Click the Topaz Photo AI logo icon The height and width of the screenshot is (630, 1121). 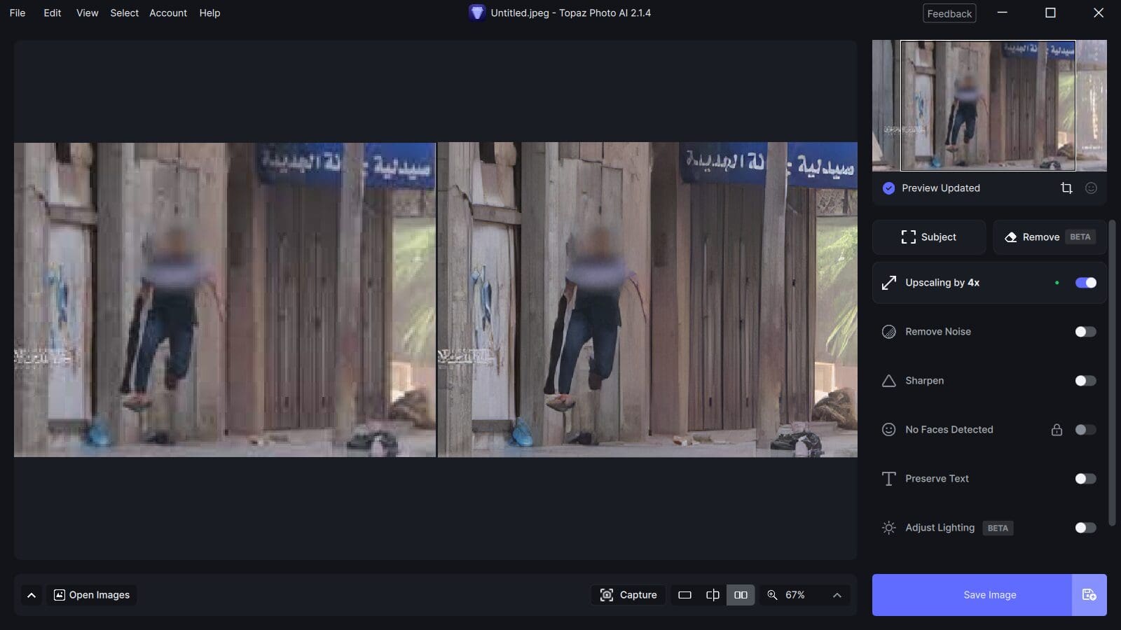point(477,13)
